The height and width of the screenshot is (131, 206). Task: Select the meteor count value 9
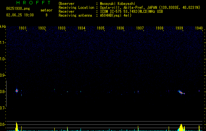pyautogui.click(x=47, y=15)
